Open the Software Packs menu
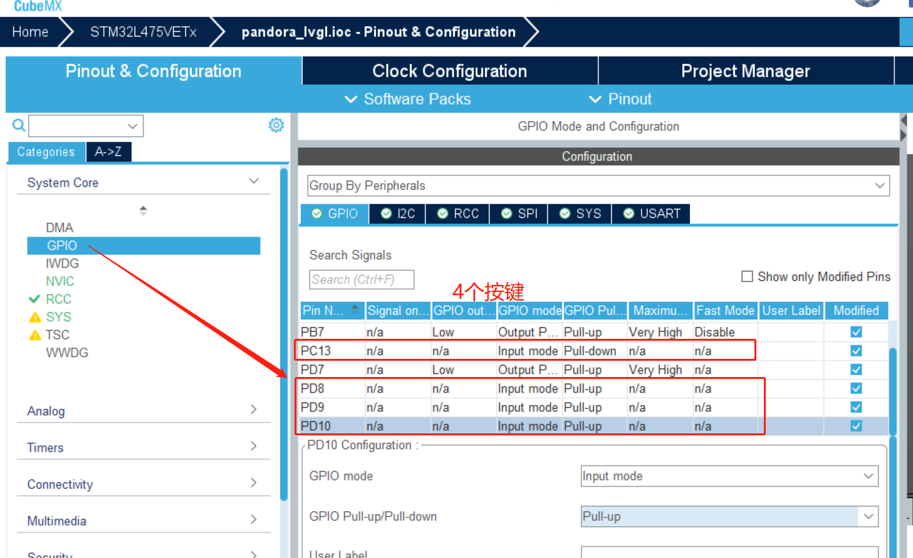This screenshot has width=913, height=558. pos(407,99)
